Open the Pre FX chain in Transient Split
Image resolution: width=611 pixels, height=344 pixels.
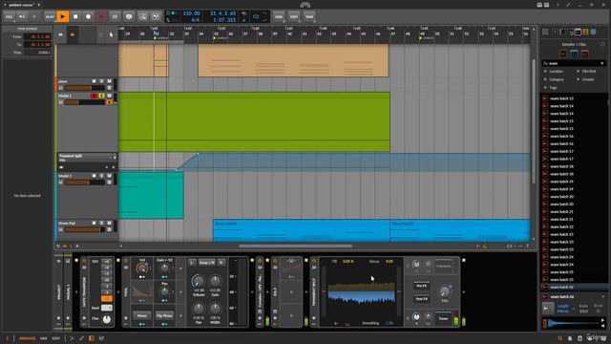[x=422, y=286]
